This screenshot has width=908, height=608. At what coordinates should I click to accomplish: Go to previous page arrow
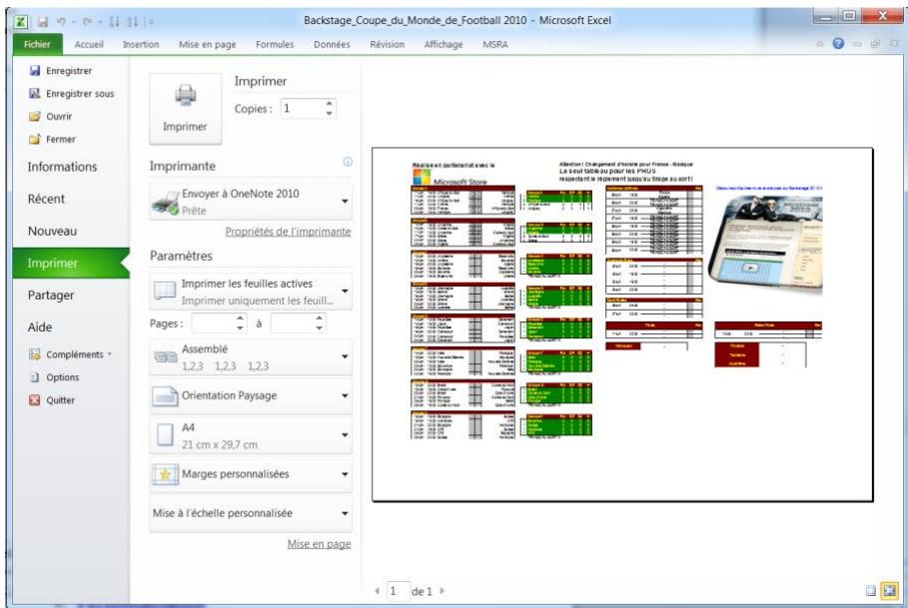(x=377, y=591)
